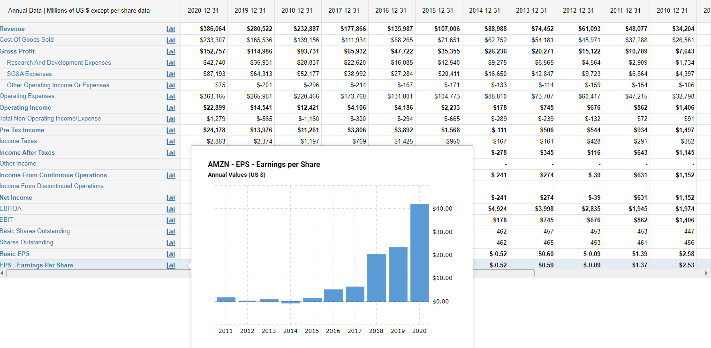Click Income From Discontinued Operations label
This screenshot has width=711, height=348.
click(52, 186)
